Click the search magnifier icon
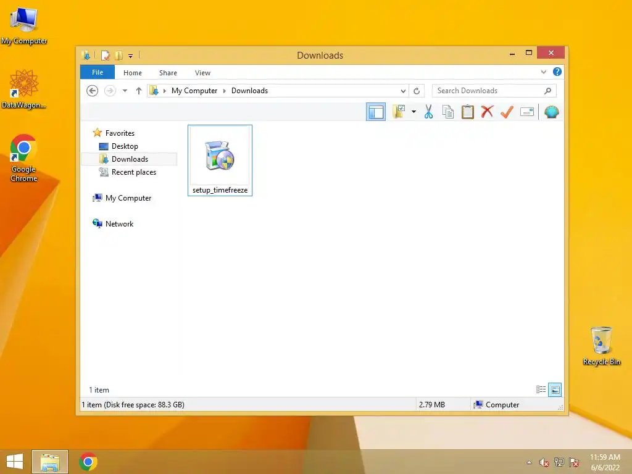 [x=547, y=91]
